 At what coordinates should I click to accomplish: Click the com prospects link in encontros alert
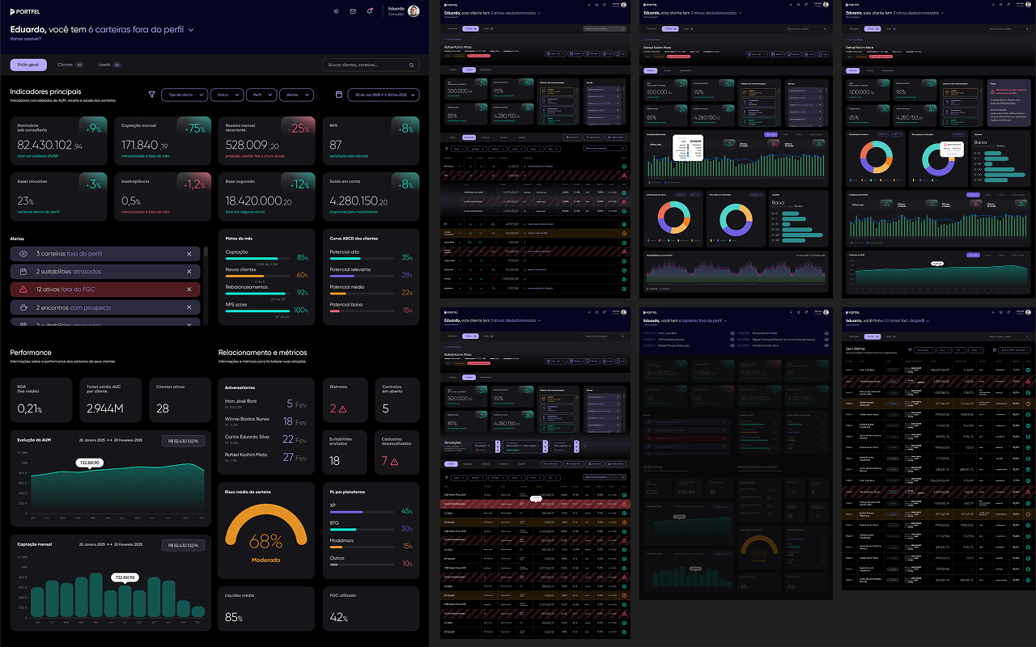tap(91, 307)
